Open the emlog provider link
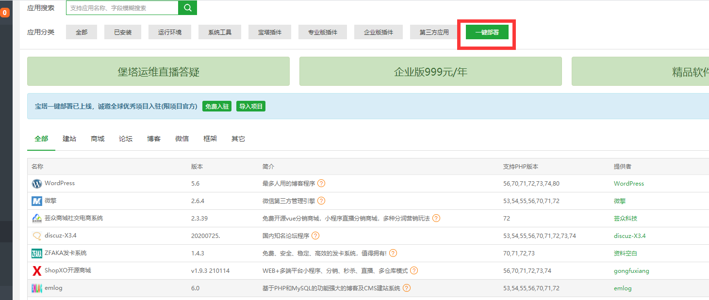 coord(623,288)
